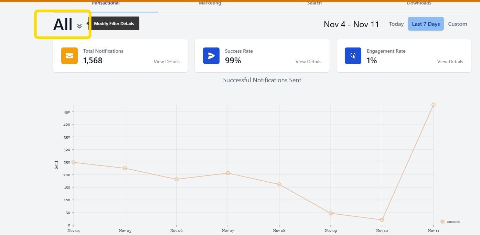Choose the Custom date range
Viewport: 480px width, 235px height.
(x=457, y=24)
